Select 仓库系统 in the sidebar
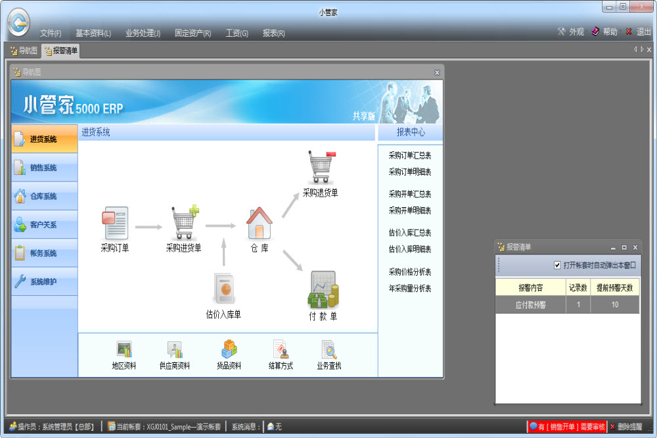The height and width of the screenshot is (438, 657). [x=44, y=196]
